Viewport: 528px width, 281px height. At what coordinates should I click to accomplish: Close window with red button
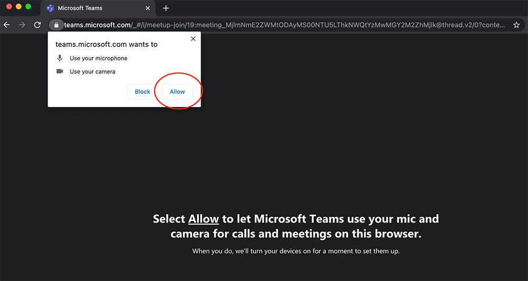click(9, 6)
